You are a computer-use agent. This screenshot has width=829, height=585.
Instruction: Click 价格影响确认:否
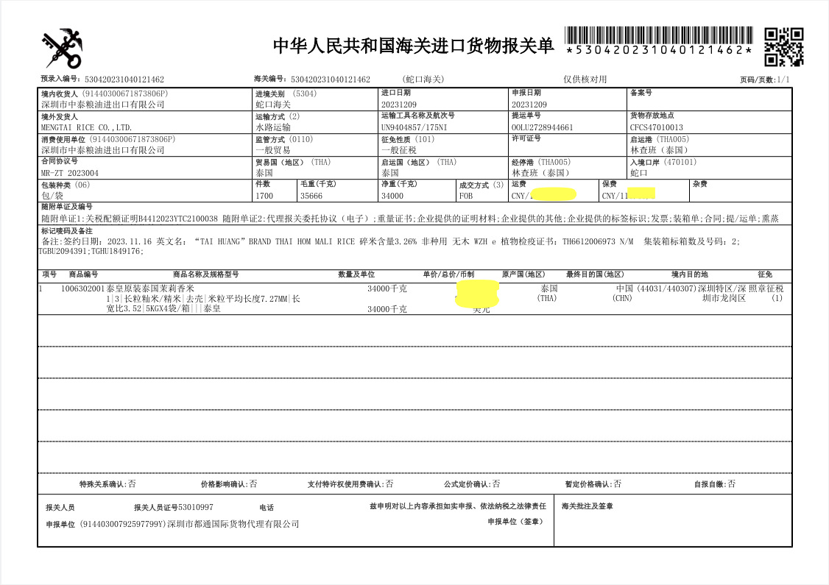click(x=229, y=484)
